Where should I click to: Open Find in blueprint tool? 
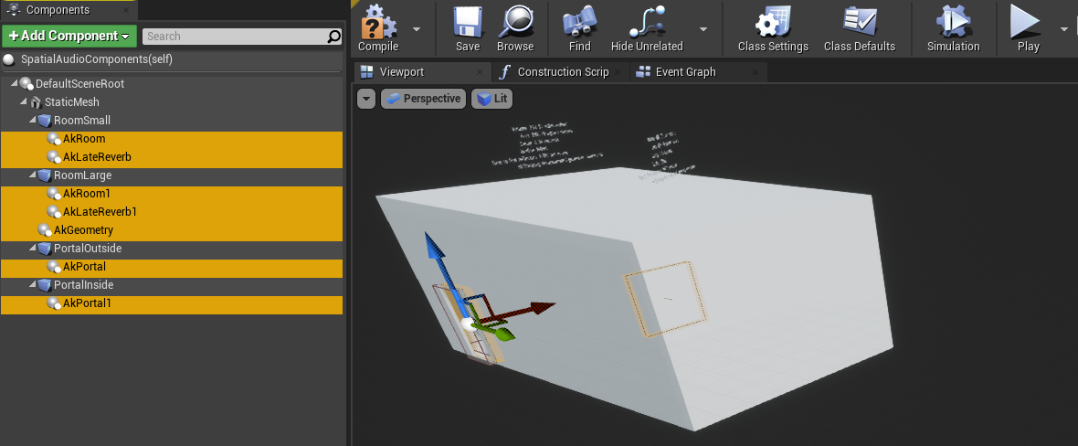pyautogui.click(x=579, y=24)
